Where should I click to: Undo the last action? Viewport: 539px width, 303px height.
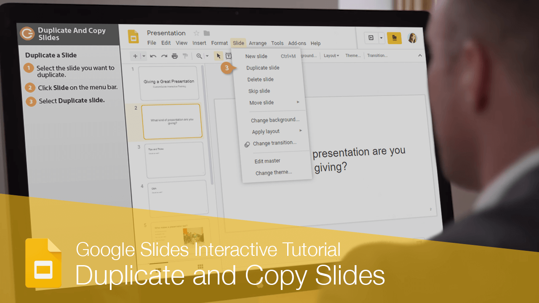tap(153, 56)
